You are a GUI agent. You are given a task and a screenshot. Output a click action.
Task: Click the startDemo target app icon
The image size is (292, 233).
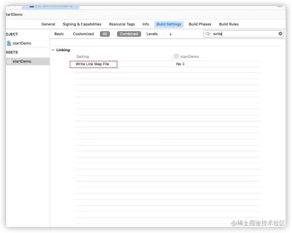(9, 61)
